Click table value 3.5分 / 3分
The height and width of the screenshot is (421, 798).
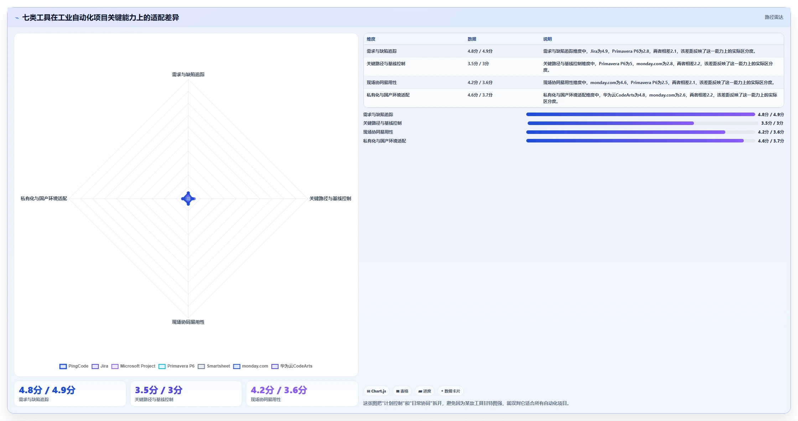coord(478,64)
